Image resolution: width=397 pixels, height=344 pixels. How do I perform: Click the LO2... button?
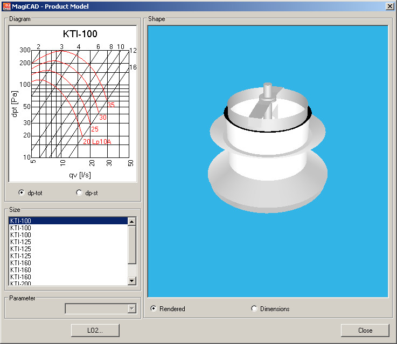click(95, 331)
